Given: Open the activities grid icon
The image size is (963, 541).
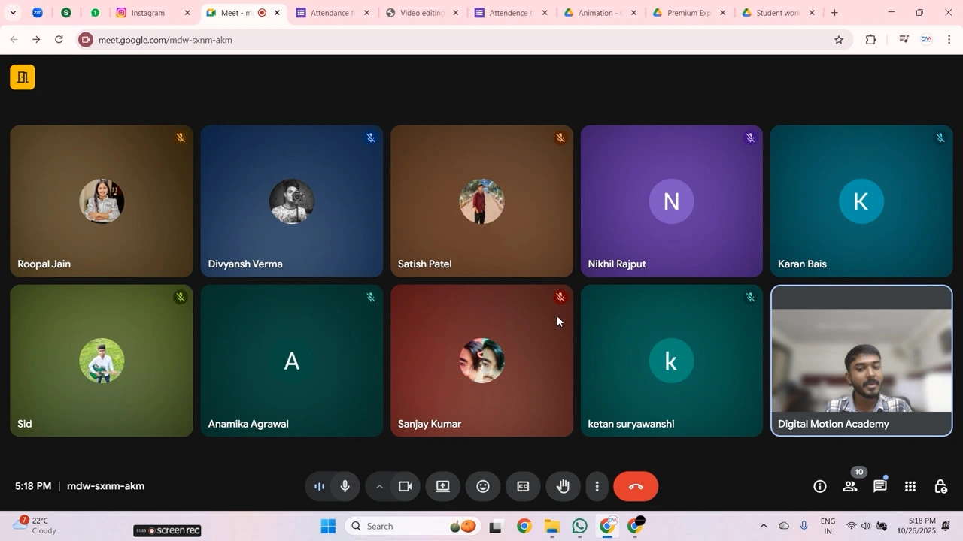Looking at the screenshot, I should pos(910,487).
